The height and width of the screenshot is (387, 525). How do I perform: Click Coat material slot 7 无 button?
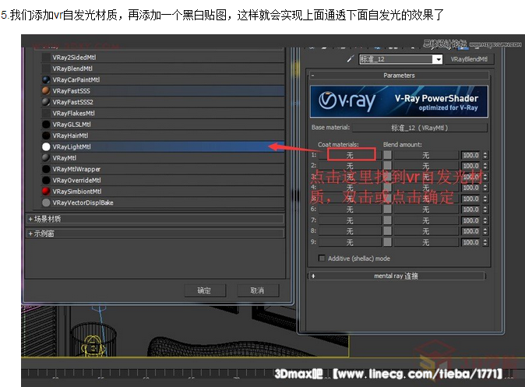tap(351, 220)
